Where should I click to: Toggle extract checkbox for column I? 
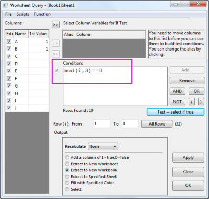(9, 101)
